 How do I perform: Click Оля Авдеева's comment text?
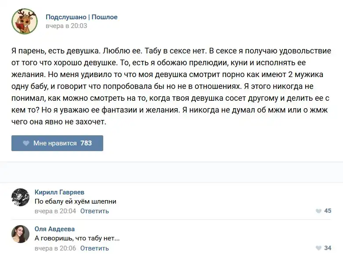[77, 239]
